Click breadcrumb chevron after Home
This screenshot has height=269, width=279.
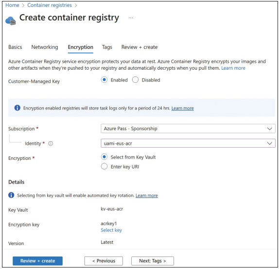click(x=23, y=5)
